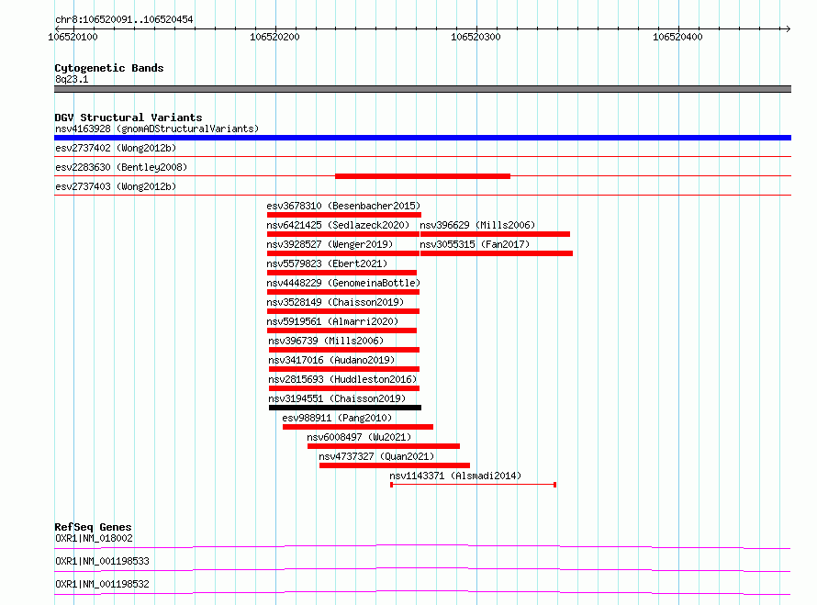
Task: Click the 106520300 ruler position
Action: coord(476,37)
